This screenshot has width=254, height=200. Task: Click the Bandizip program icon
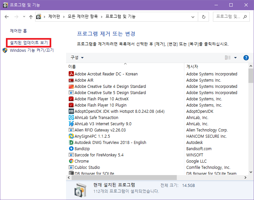(x=71, y=149)
